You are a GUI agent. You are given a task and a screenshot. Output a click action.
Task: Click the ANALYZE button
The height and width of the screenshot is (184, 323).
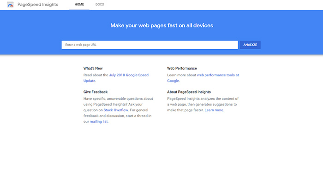tap(250, 45)
